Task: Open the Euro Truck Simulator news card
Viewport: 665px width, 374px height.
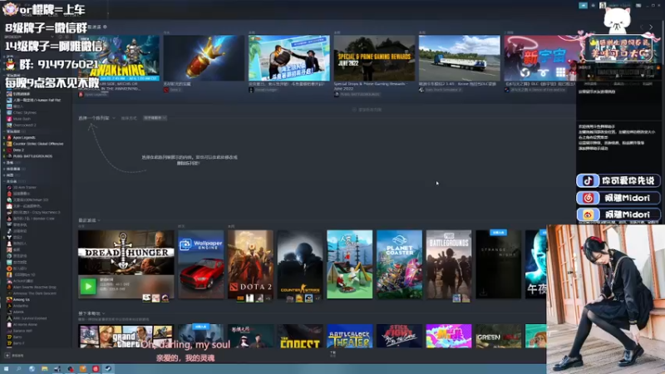Action: (x=460, y=58)
